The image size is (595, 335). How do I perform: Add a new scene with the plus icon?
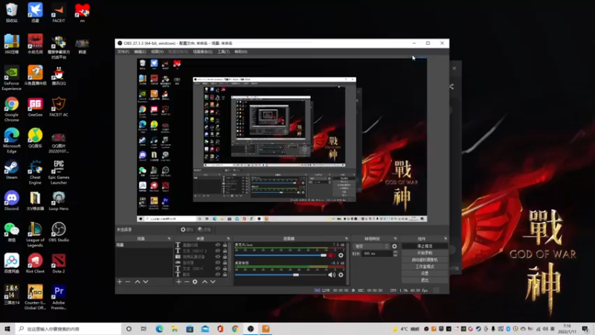pos(120,282)
